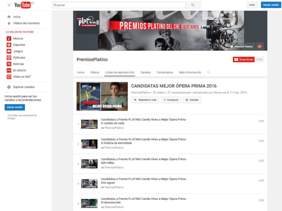
Task: Click the Vídeo en 360° icon
Action: pos(9,77)
